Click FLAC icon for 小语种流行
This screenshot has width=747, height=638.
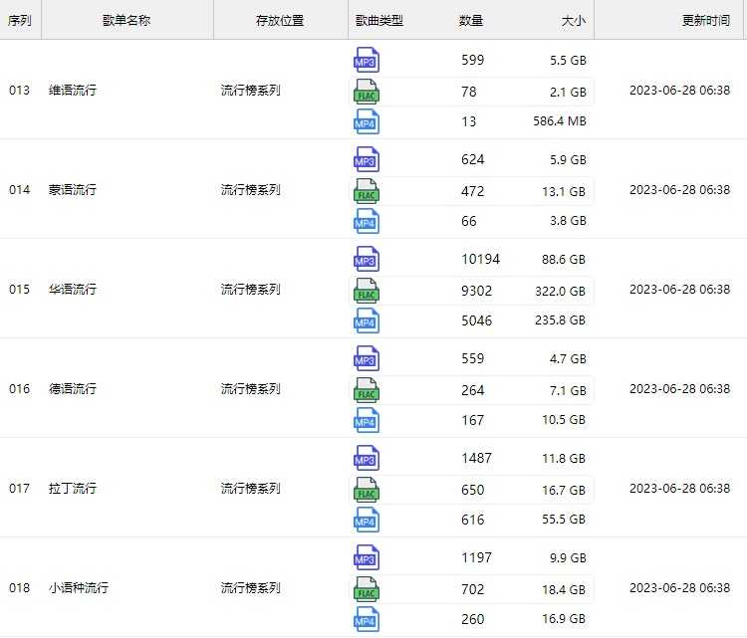click(x=367, y=589)
